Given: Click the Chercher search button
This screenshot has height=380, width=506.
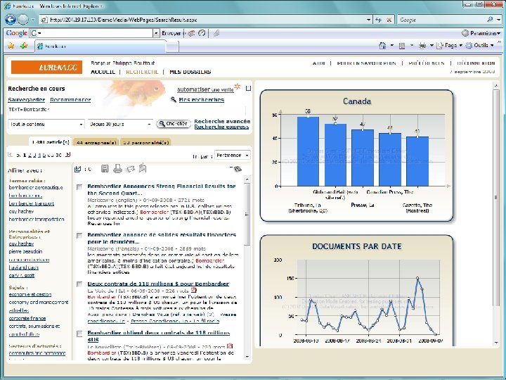Looking at the screenshot, I should click(x=174, y=124).
